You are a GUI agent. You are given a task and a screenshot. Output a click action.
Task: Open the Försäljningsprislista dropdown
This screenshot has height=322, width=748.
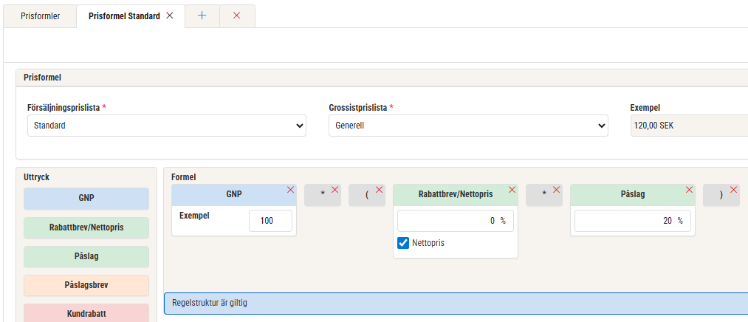166,126
